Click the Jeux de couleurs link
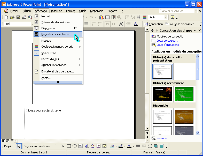Viewport: 203px width, 156px height. (x=167, y=41)
